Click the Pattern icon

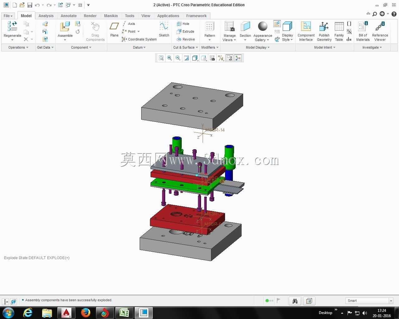tap(209, 27)
